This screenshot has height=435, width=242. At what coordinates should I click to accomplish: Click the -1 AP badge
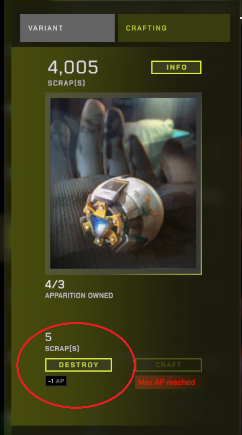[x=56, y=381]
